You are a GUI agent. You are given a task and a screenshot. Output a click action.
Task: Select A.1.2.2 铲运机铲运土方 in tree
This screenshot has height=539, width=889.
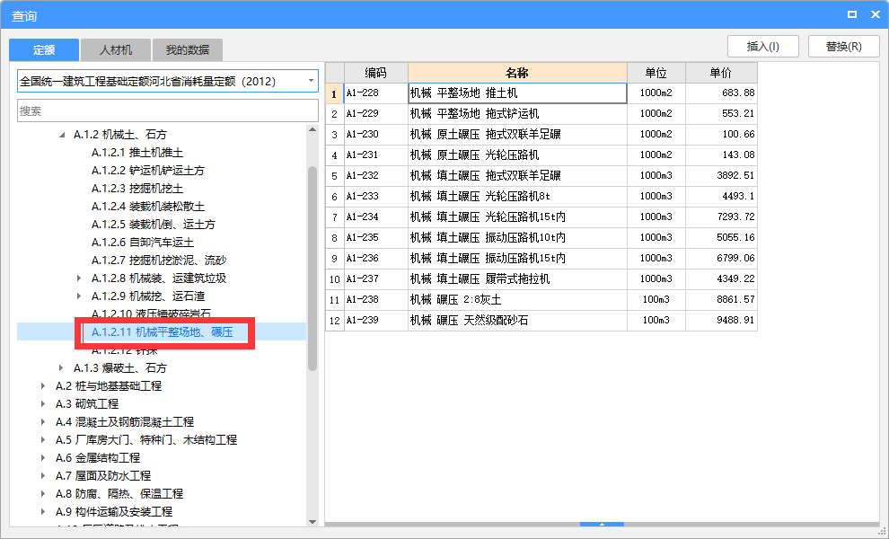click(148, 170)
